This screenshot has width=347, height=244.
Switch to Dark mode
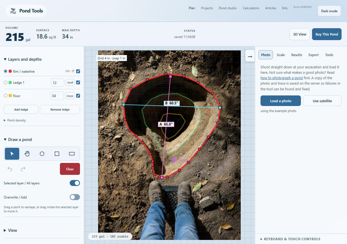pyautogui.click(x=329, y=11)
